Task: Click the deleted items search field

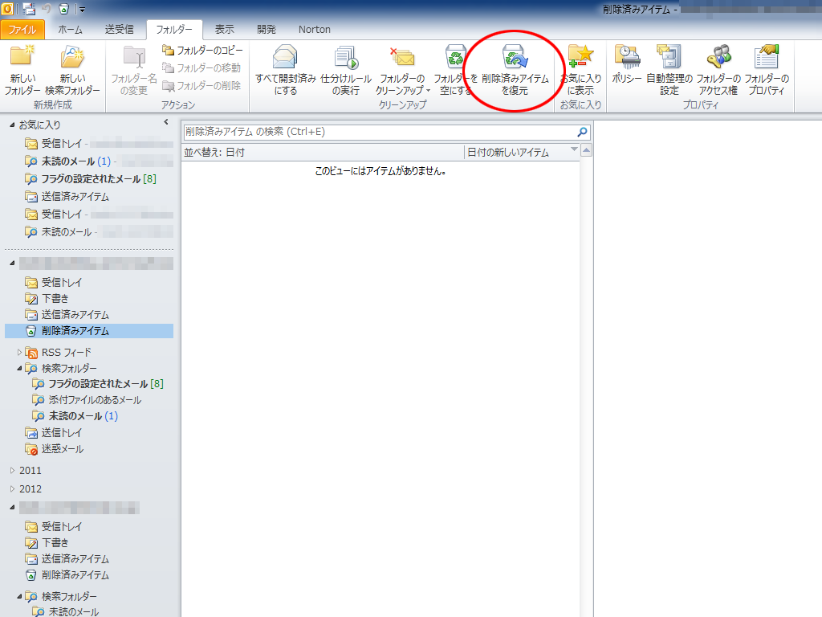Action: coord(377,132)
